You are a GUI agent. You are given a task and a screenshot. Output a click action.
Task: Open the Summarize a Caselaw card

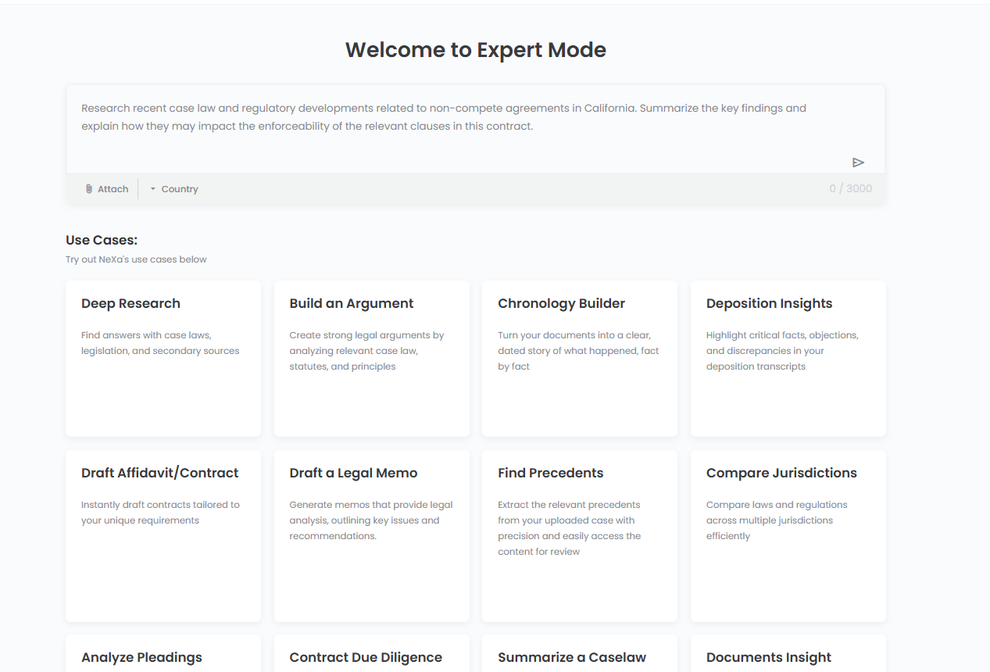579,656
